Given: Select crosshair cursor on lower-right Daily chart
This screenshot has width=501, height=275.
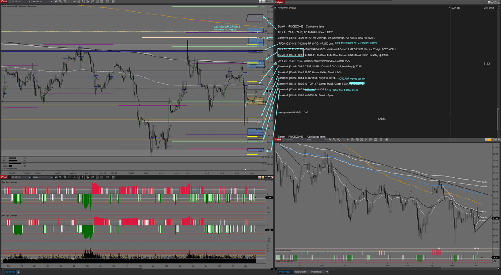Looking at the screenshot, I should 348,140.
